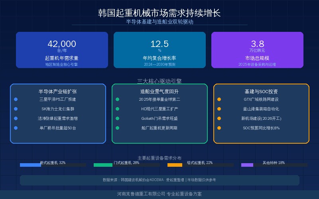The image size is (319, 199).
Task: Click the blue bullet beside 三星平泽P5工厂投建
Action: pyautogui.click(x=16, y=99)
